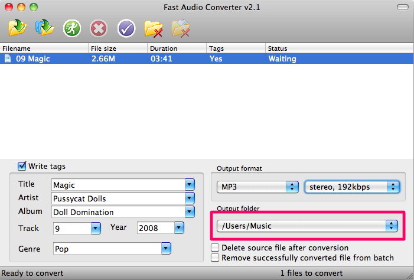This screenshot has width=414, height=280.
Task: Click into the Album field Doll Domination
Action: (x=118, y=212)
